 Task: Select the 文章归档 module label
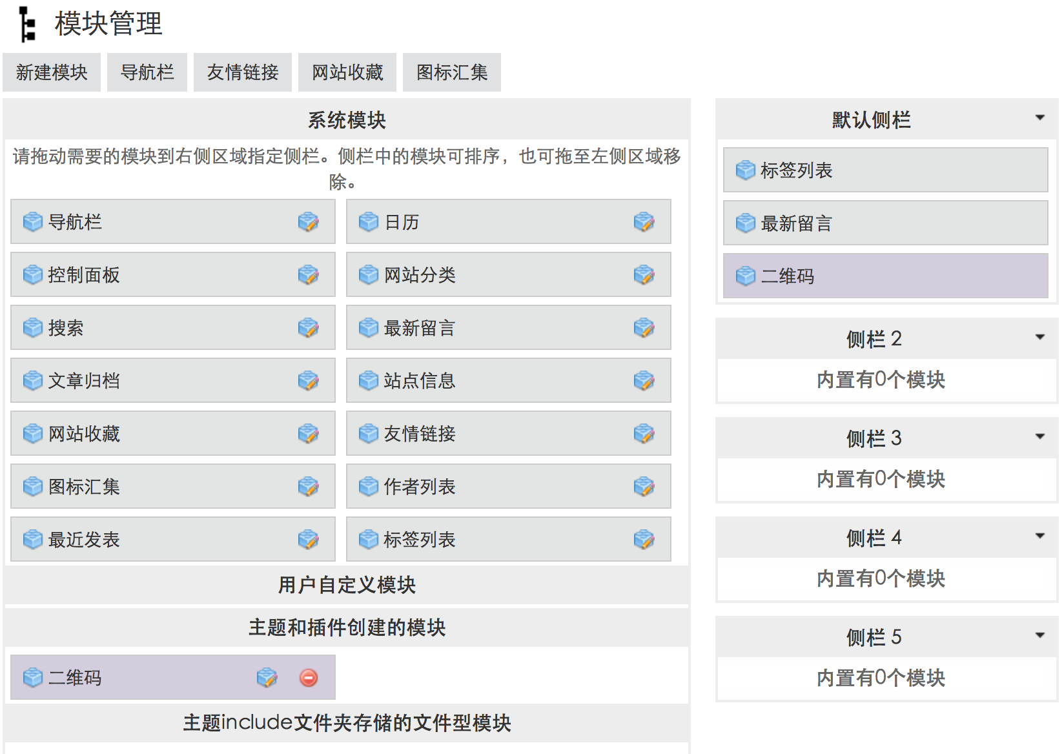84,381
